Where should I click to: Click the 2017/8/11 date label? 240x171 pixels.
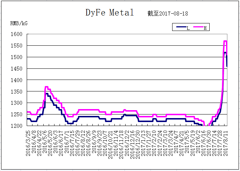(x=226, y=143)
